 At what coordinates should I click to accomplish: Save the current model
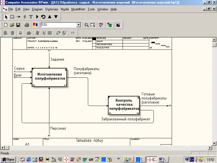click(18, 25)
